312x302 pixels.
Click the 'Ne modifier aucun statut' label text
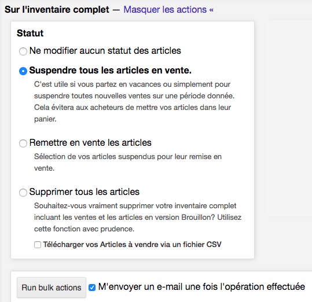(105, 51)
